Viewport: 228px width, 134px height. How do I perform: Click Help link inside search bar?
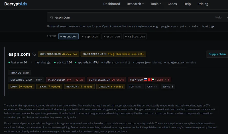(218, 17)
